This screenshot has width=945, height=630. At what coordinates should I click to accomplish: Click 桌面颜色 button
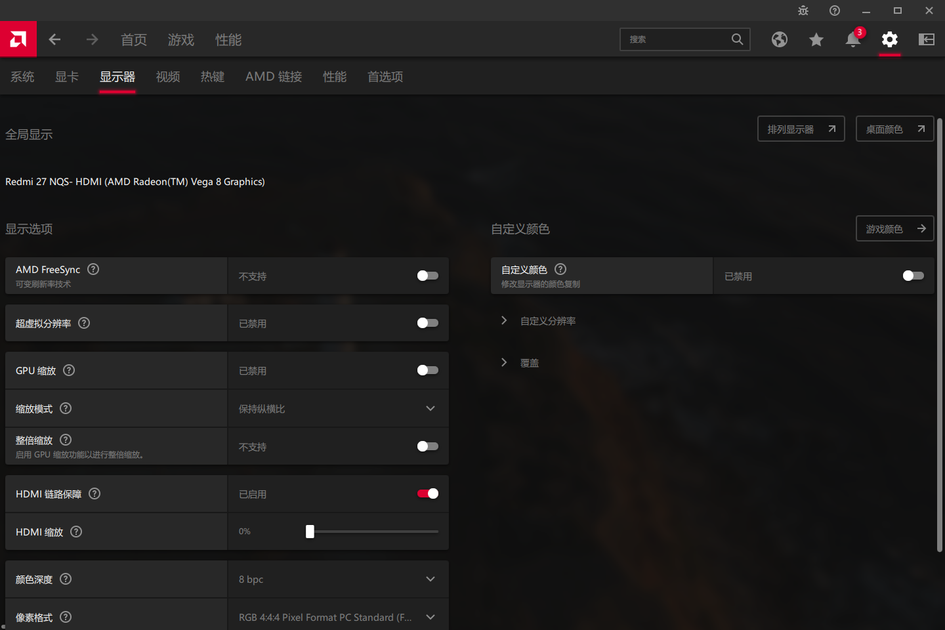(895, 129)
